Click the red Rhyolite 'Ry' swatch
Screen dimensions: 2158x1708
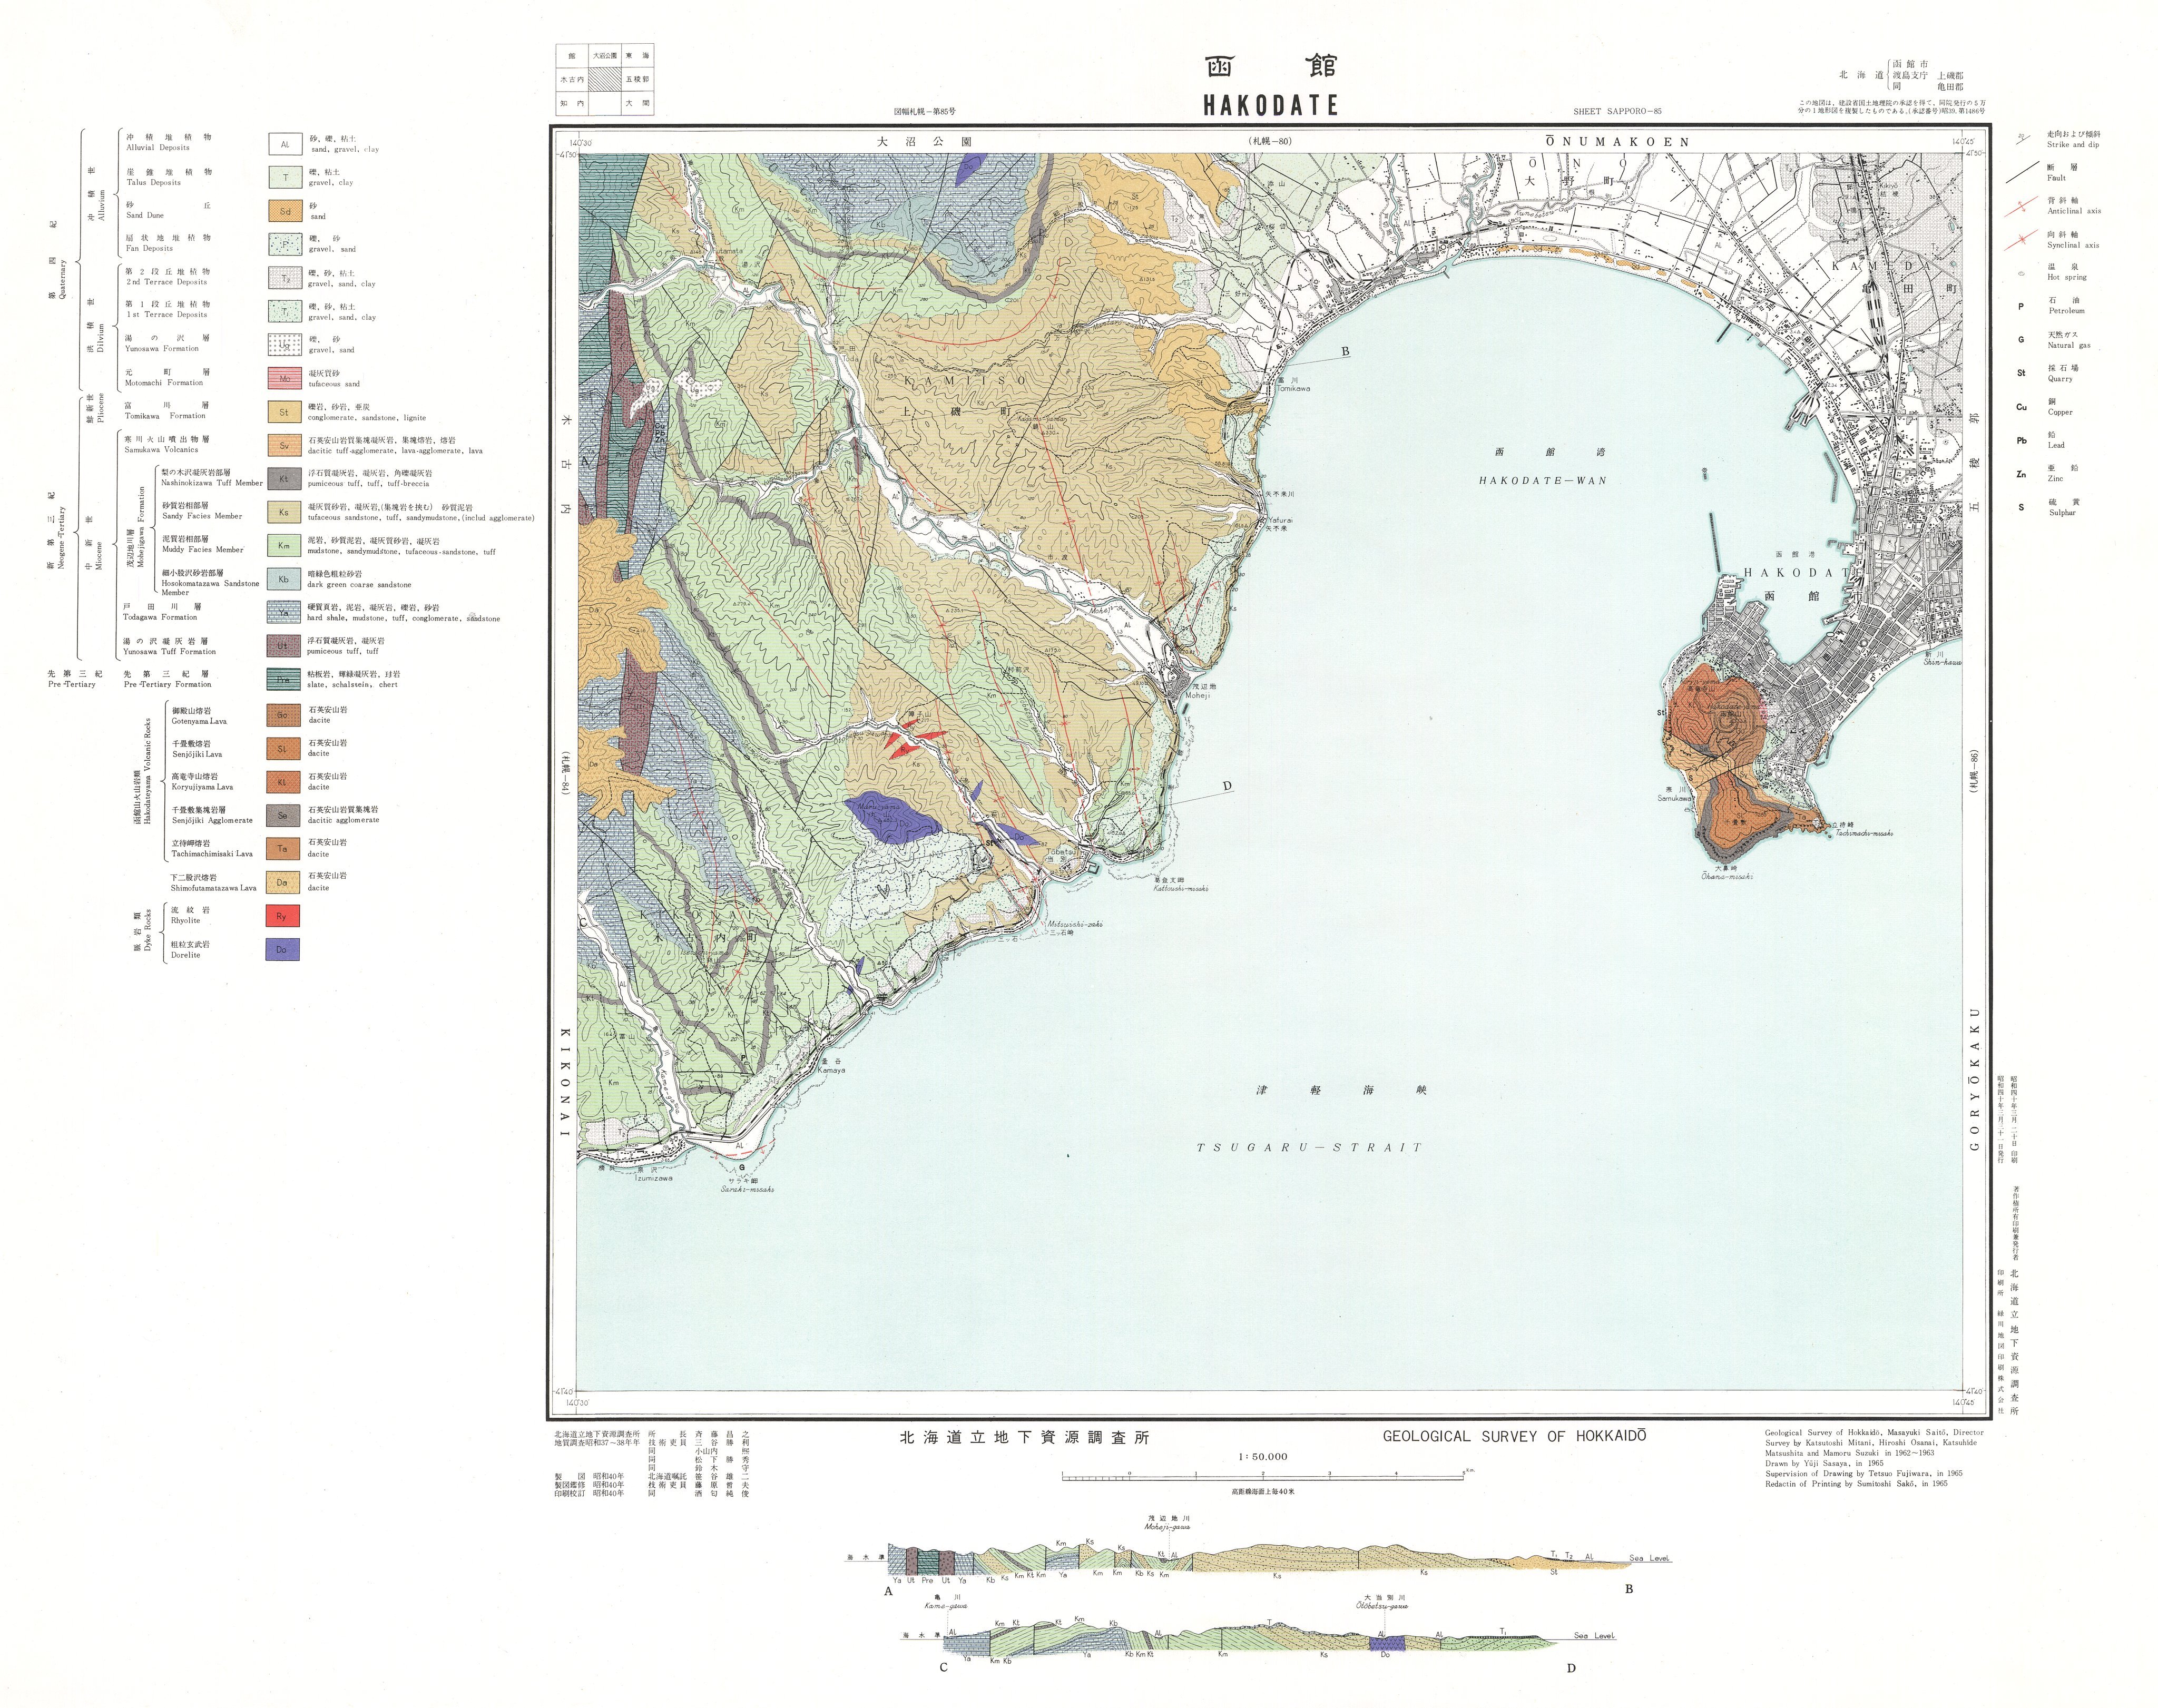(283, 916)
